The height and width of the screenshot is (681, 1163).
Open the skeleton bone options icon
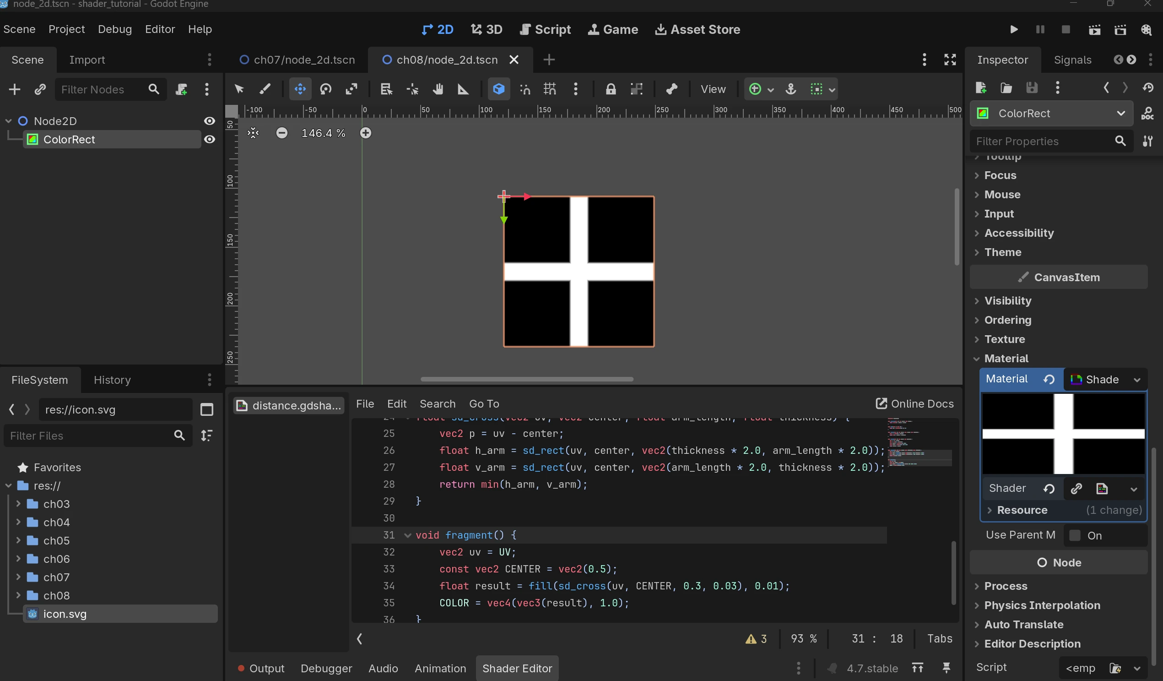click(671, 89)
